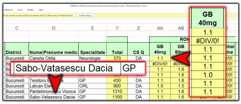Click the CS Q header cell

click(x=139, y=49)
